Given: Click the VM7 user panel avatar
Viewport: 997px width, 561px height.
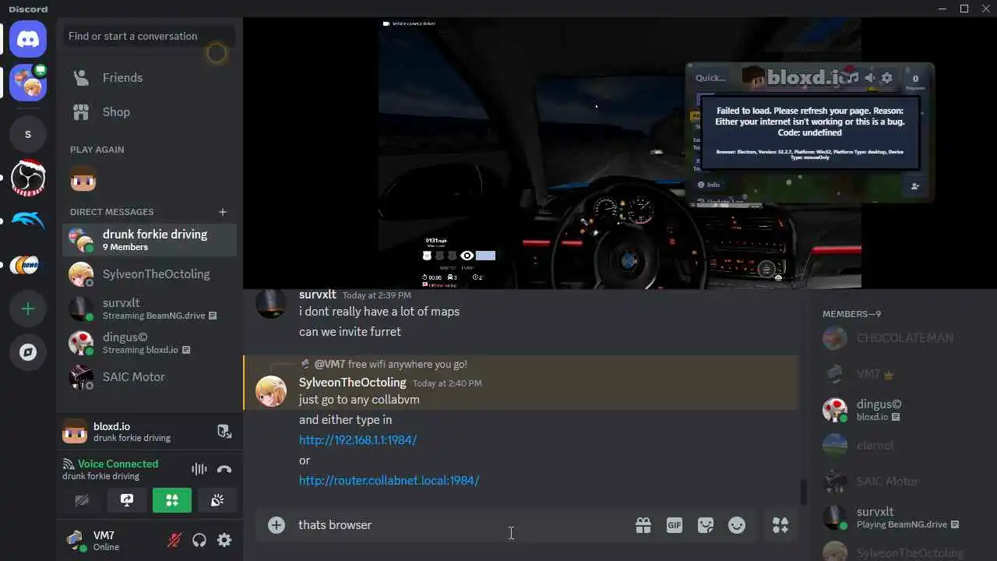Looking at the screenshot, I should point(76,540).
